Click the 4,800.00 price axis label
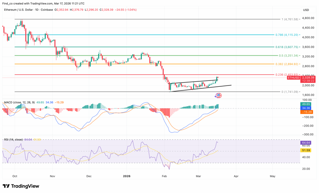 [308, 18]
